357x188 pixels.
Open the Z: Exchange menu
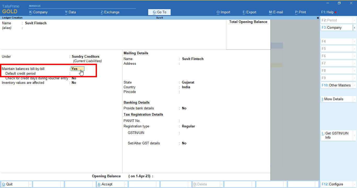point(110,12)
